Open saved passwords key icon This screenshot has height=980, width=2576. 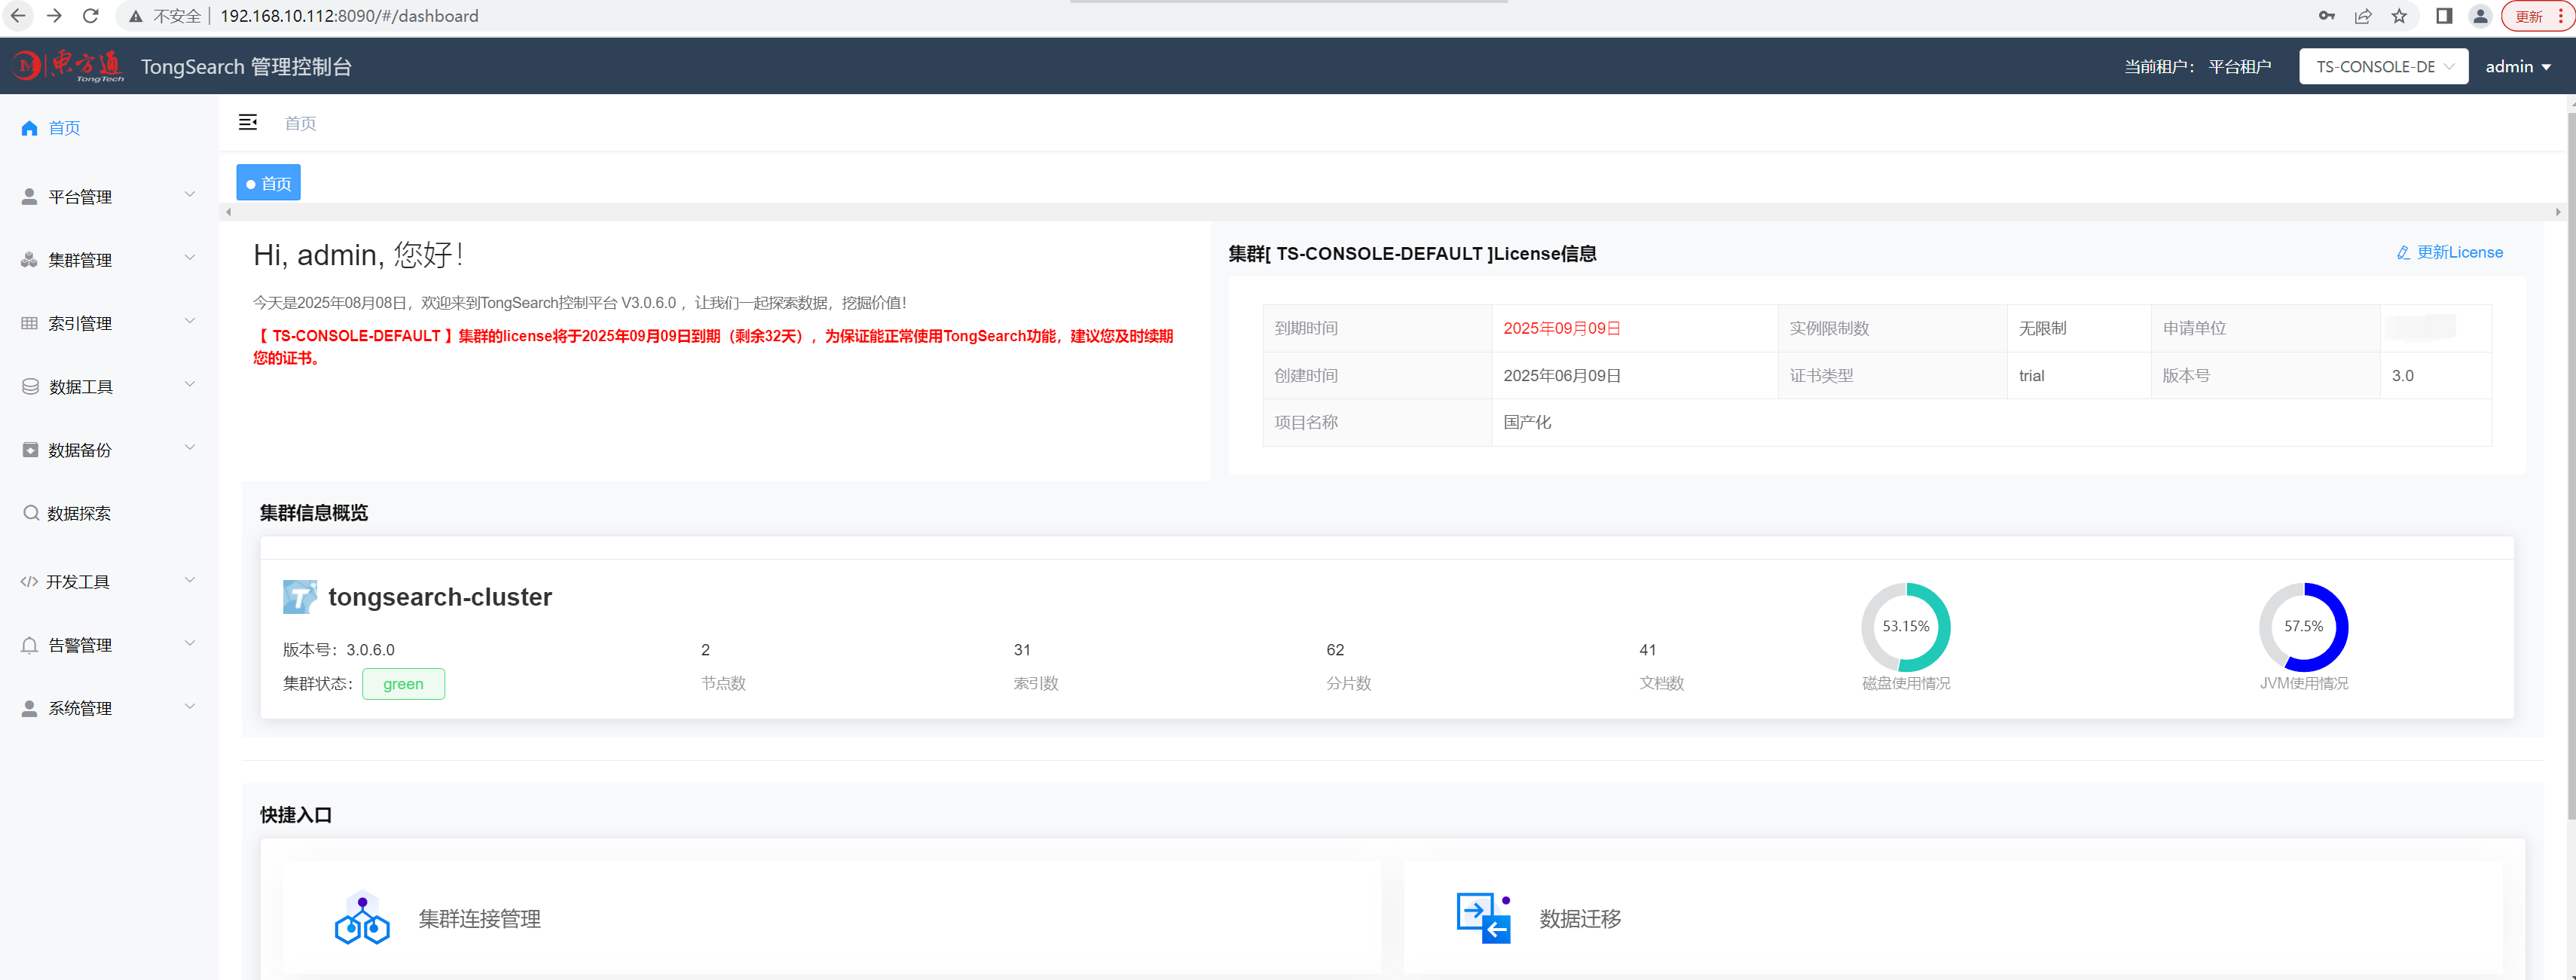click(x=2327, y=16)
